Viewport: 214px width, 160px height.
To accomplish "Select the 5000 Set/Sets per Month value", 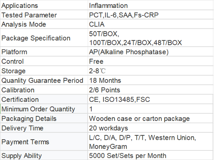I will tap(128, 156).
